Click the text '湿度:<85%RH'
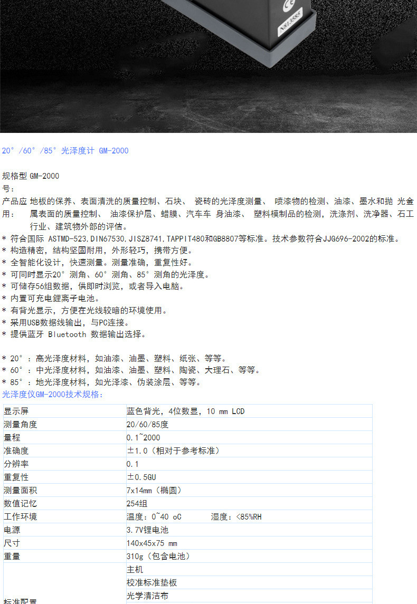 pyautogui.click(x=236, y=517)
